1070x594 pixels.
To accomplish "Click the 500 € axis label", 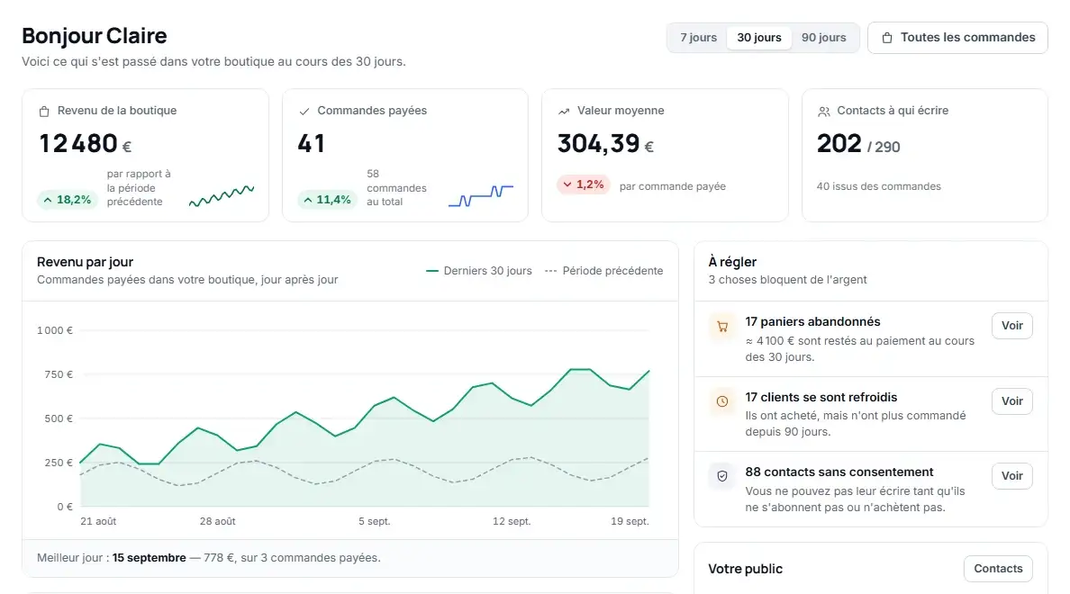I will pos(59,418).
